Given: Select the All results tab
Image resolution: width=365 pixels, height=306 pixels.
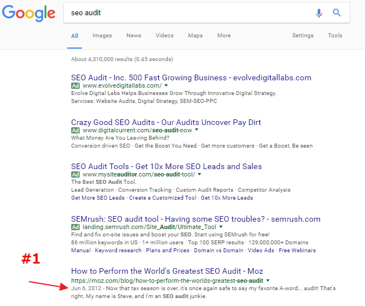Looking at the screenshot, I should [x=75, y=36].
